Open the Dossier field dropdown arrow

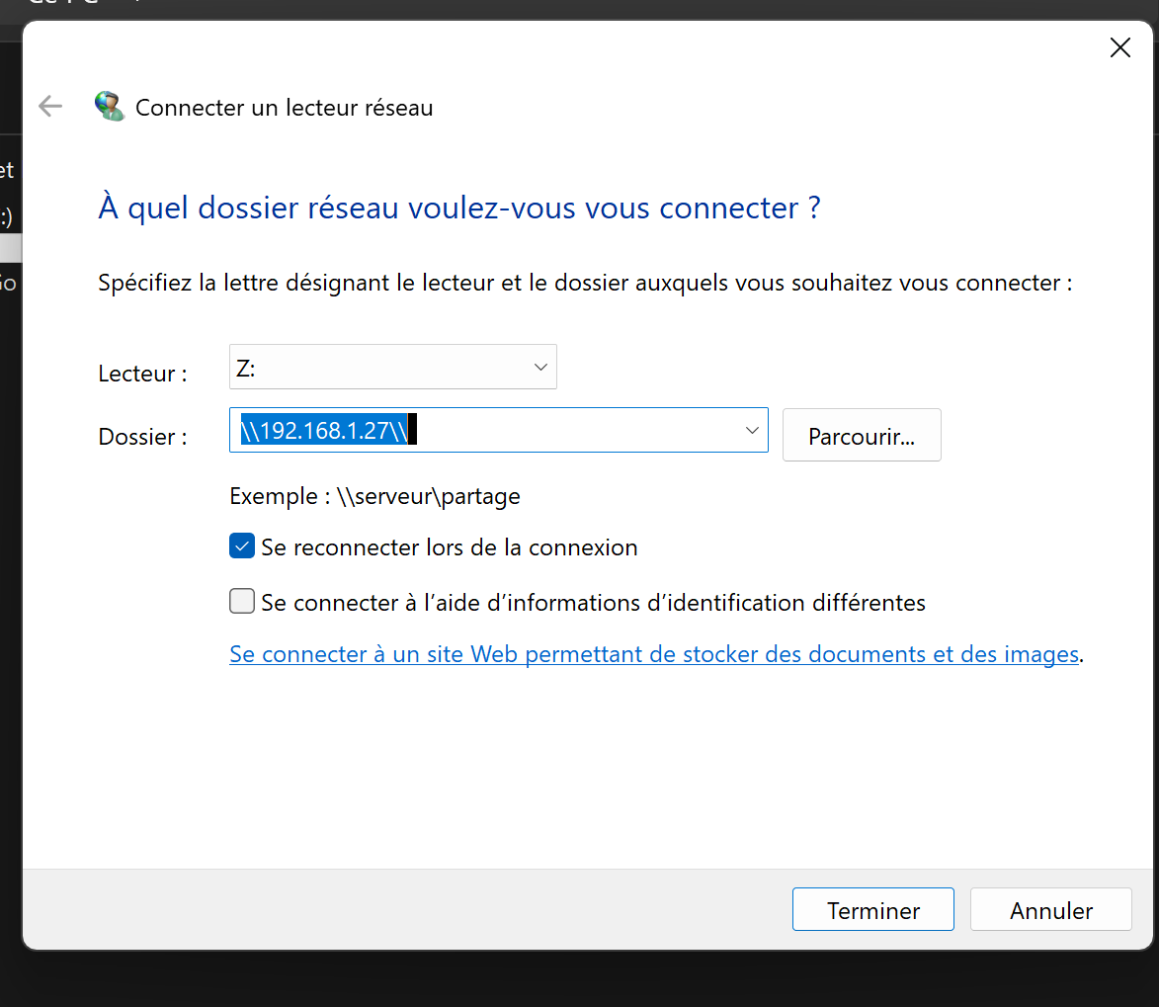pyautogui.click(x=752, y=431)
